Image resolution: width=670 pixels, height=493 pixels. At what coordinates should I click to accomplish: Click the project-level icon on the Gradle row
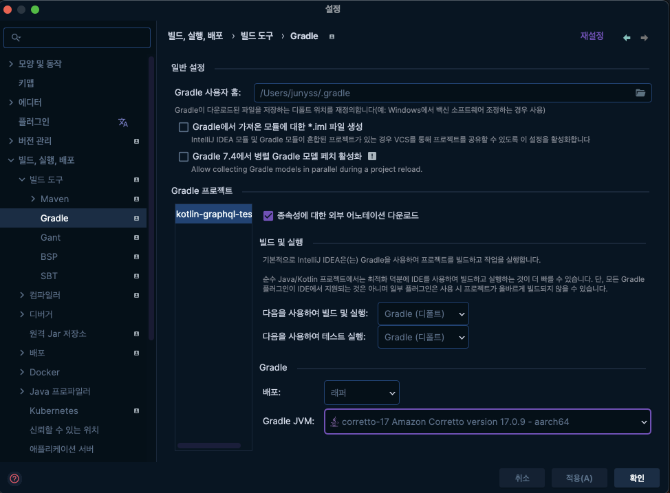click(136, 218)
